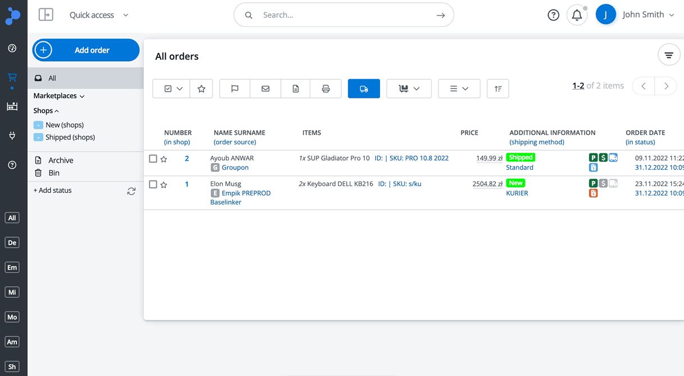Click the filter icon beside All orders
The height and width of the screenshot is (376, 684).
click(x=669, y=55)
